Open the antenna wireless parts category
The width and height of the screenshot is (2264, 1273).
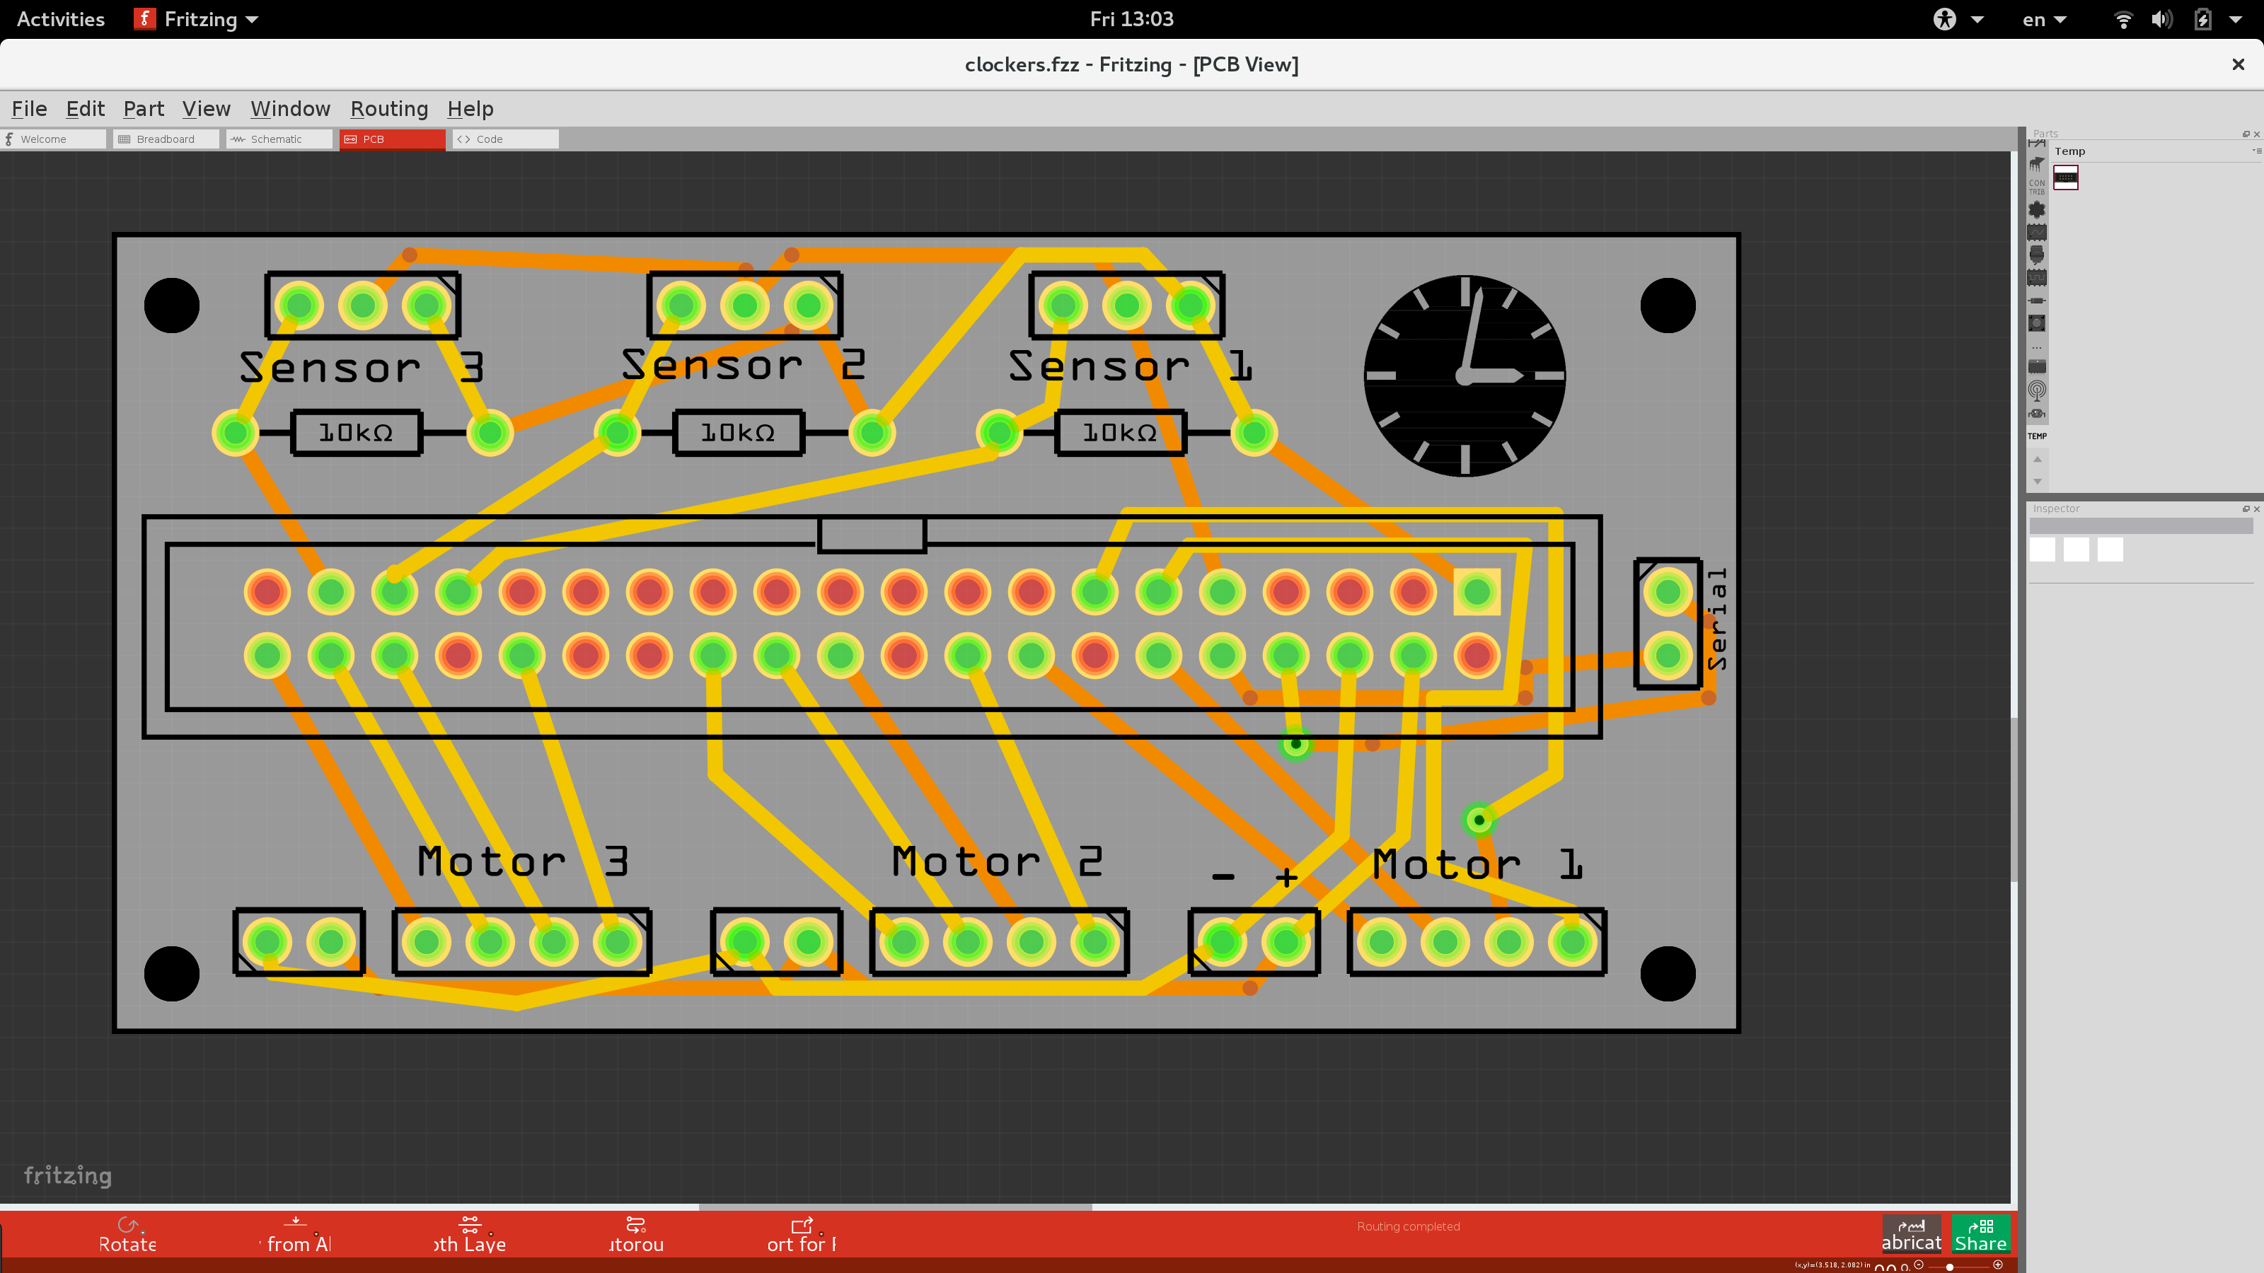coord(2038,390)
